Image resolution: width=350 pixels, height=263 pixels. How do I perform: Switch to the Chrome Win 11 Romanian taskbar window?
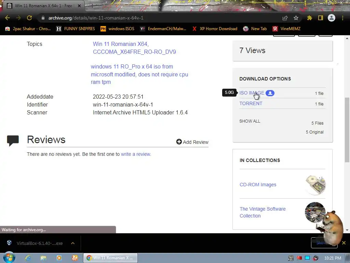[x=110, y=258]
